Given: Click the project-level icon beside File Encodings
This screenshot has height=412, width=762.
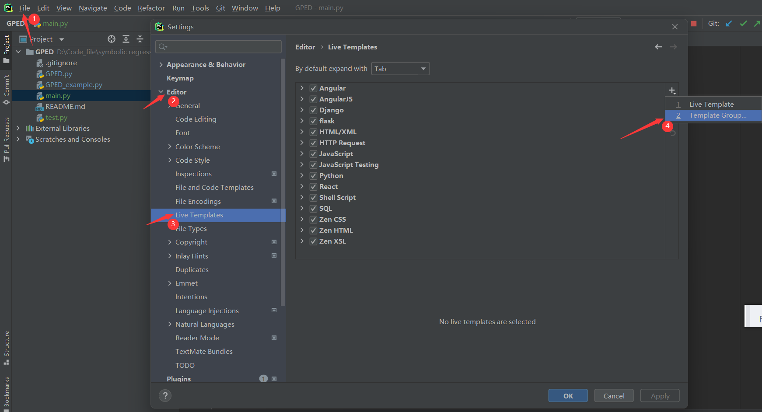Looking at the screenshot, I should pyautogui.click(x=274, y=201).
